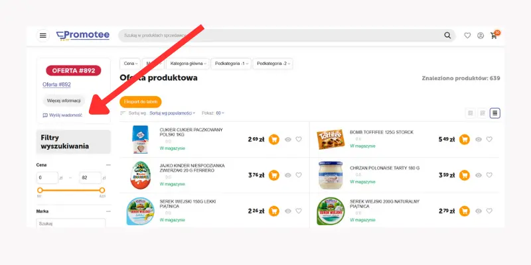Image resolution: width=531 pixels, height=265 pixels.
Task: Open the Sortuj wg popularności dropdown
Action: 173,113
